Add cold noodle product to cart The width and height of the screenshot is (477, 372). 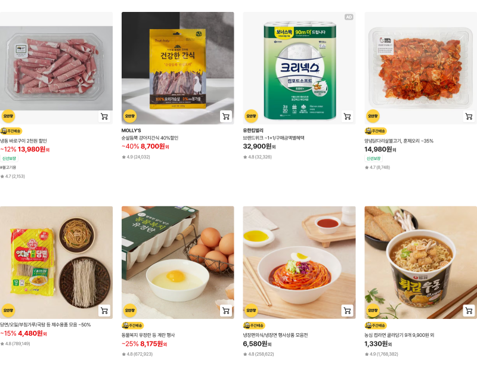[x=347, y=311]
